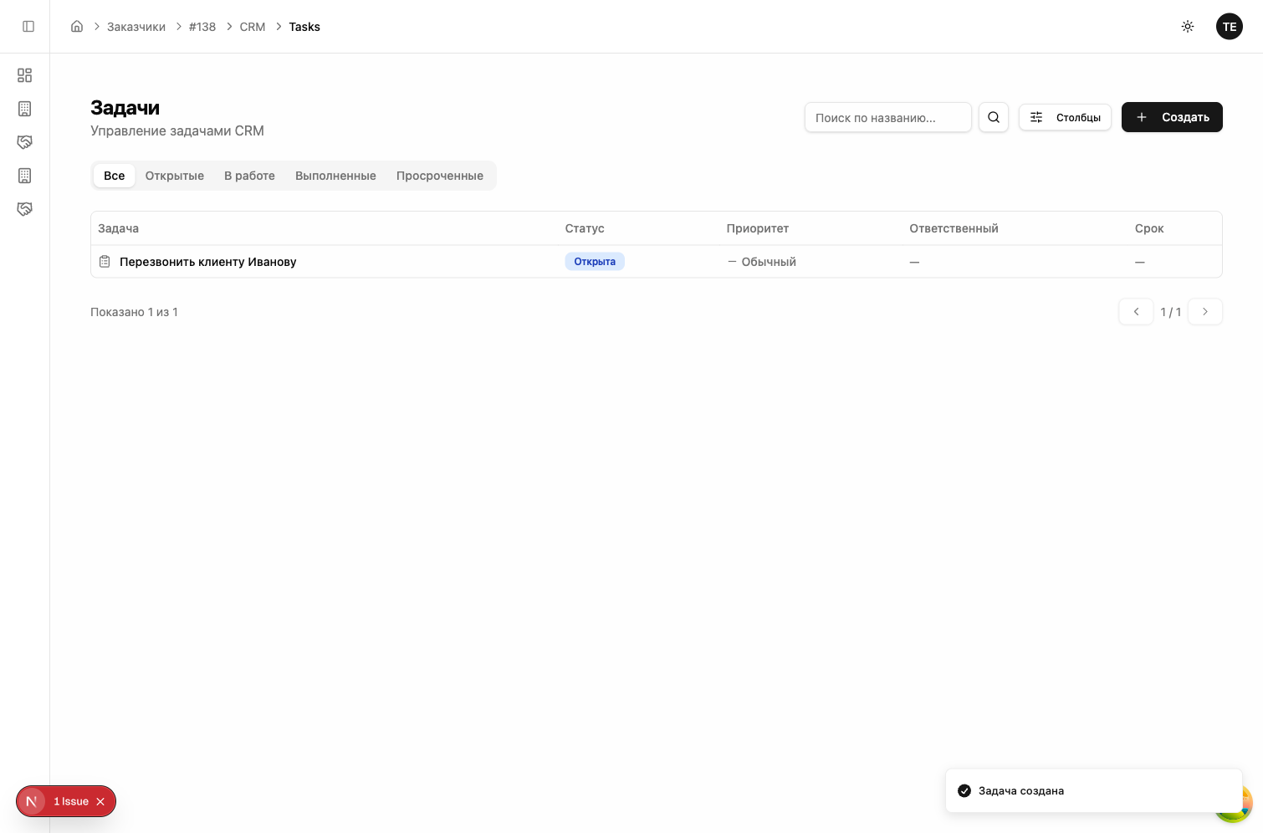
Task: Open the task Перезвонить клиенту Иванову
Action: 207,262
